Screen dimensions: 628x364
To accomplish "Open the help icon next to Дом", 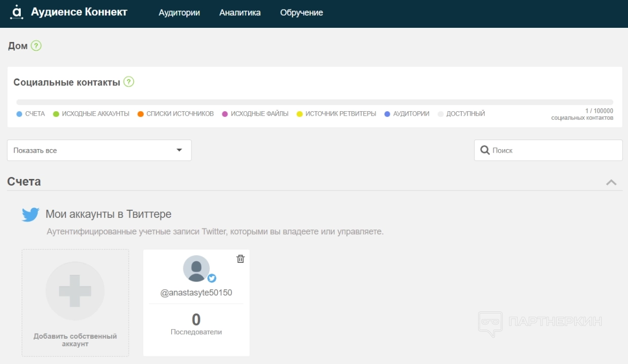I will [36, 45].
